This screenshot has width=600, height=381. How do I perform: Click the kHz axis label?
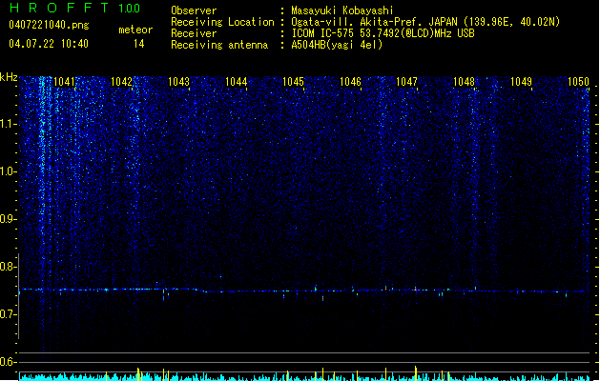9,77
